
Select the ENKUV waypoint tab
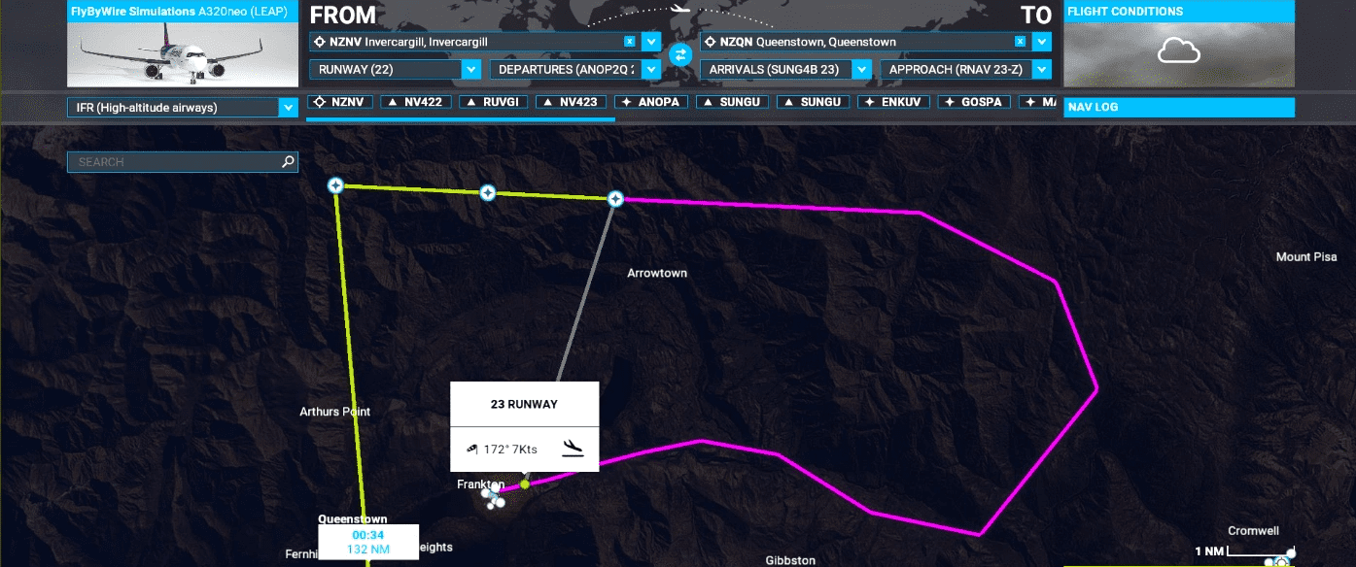[895, 102]
